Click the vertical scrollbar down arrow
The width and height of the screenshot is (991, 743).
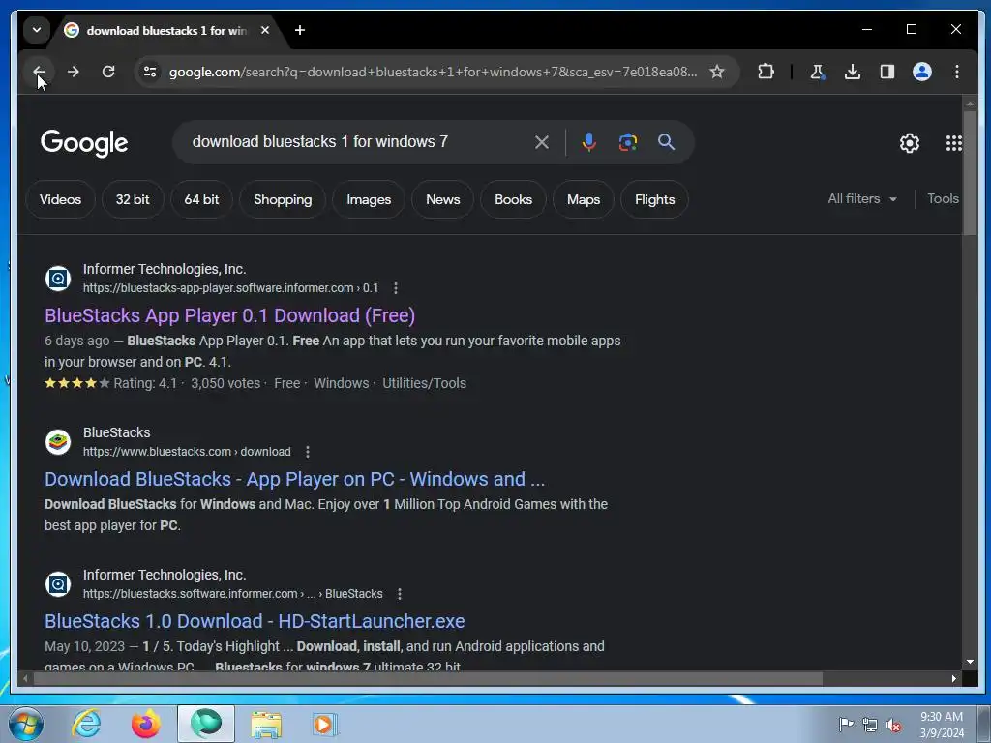click(970, 662)
